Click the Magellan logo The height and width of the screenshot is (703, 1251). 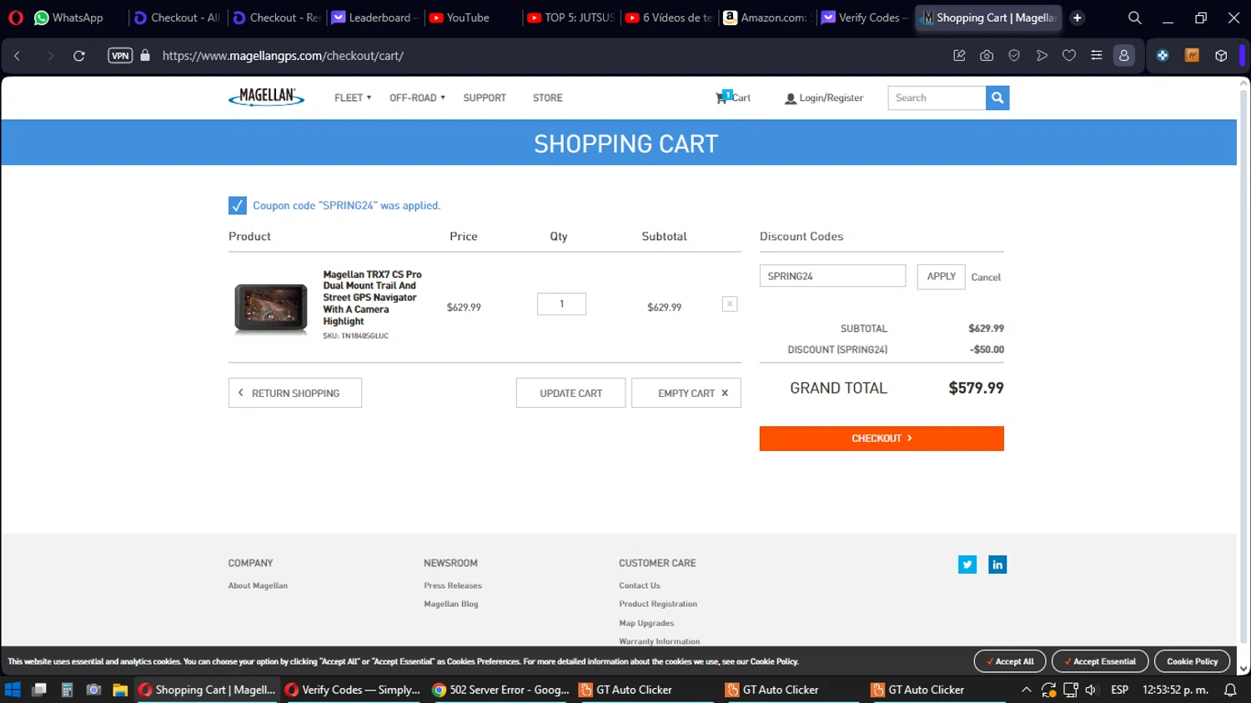(x=266, y=97)
